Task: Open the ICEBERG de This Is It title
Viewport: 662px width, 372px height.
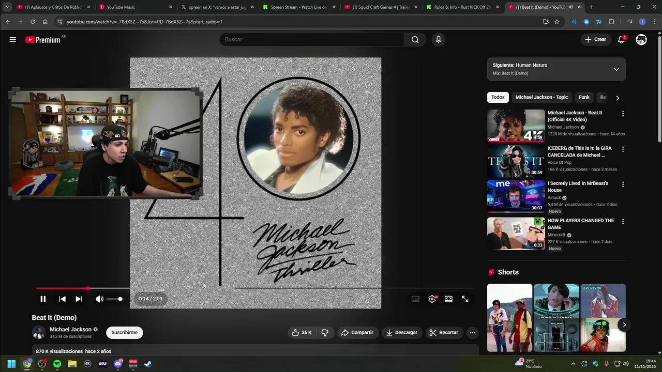Action: coord(580,151)
